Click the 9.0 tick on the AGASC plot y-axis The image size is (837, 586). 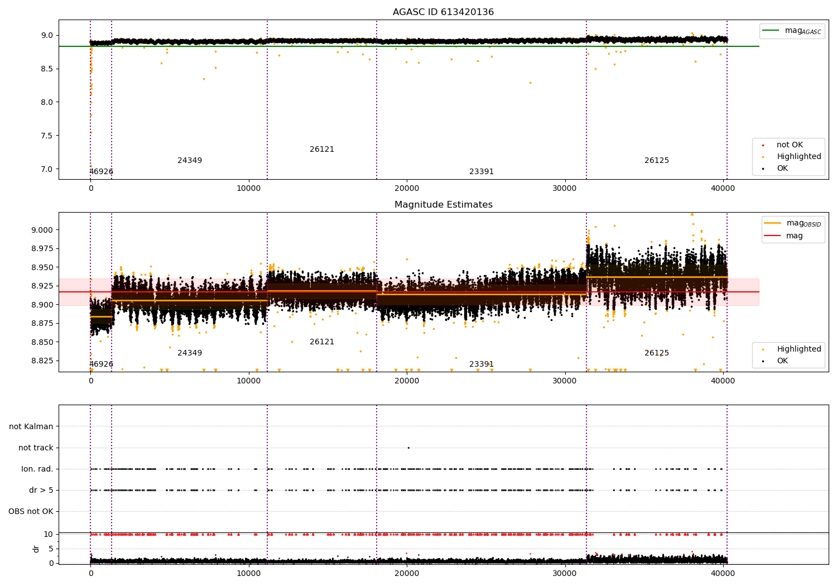pyautogui.click(x=47, y=35)
